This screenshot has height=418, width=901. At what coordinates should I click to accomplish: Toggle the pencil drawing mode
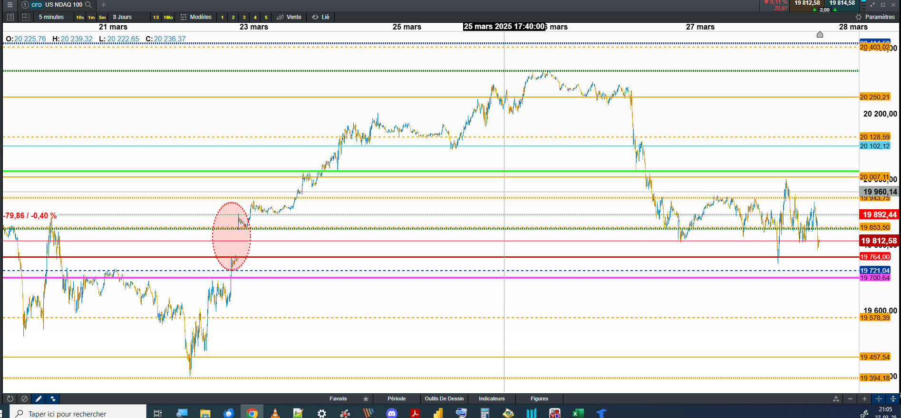pos(39,399)
